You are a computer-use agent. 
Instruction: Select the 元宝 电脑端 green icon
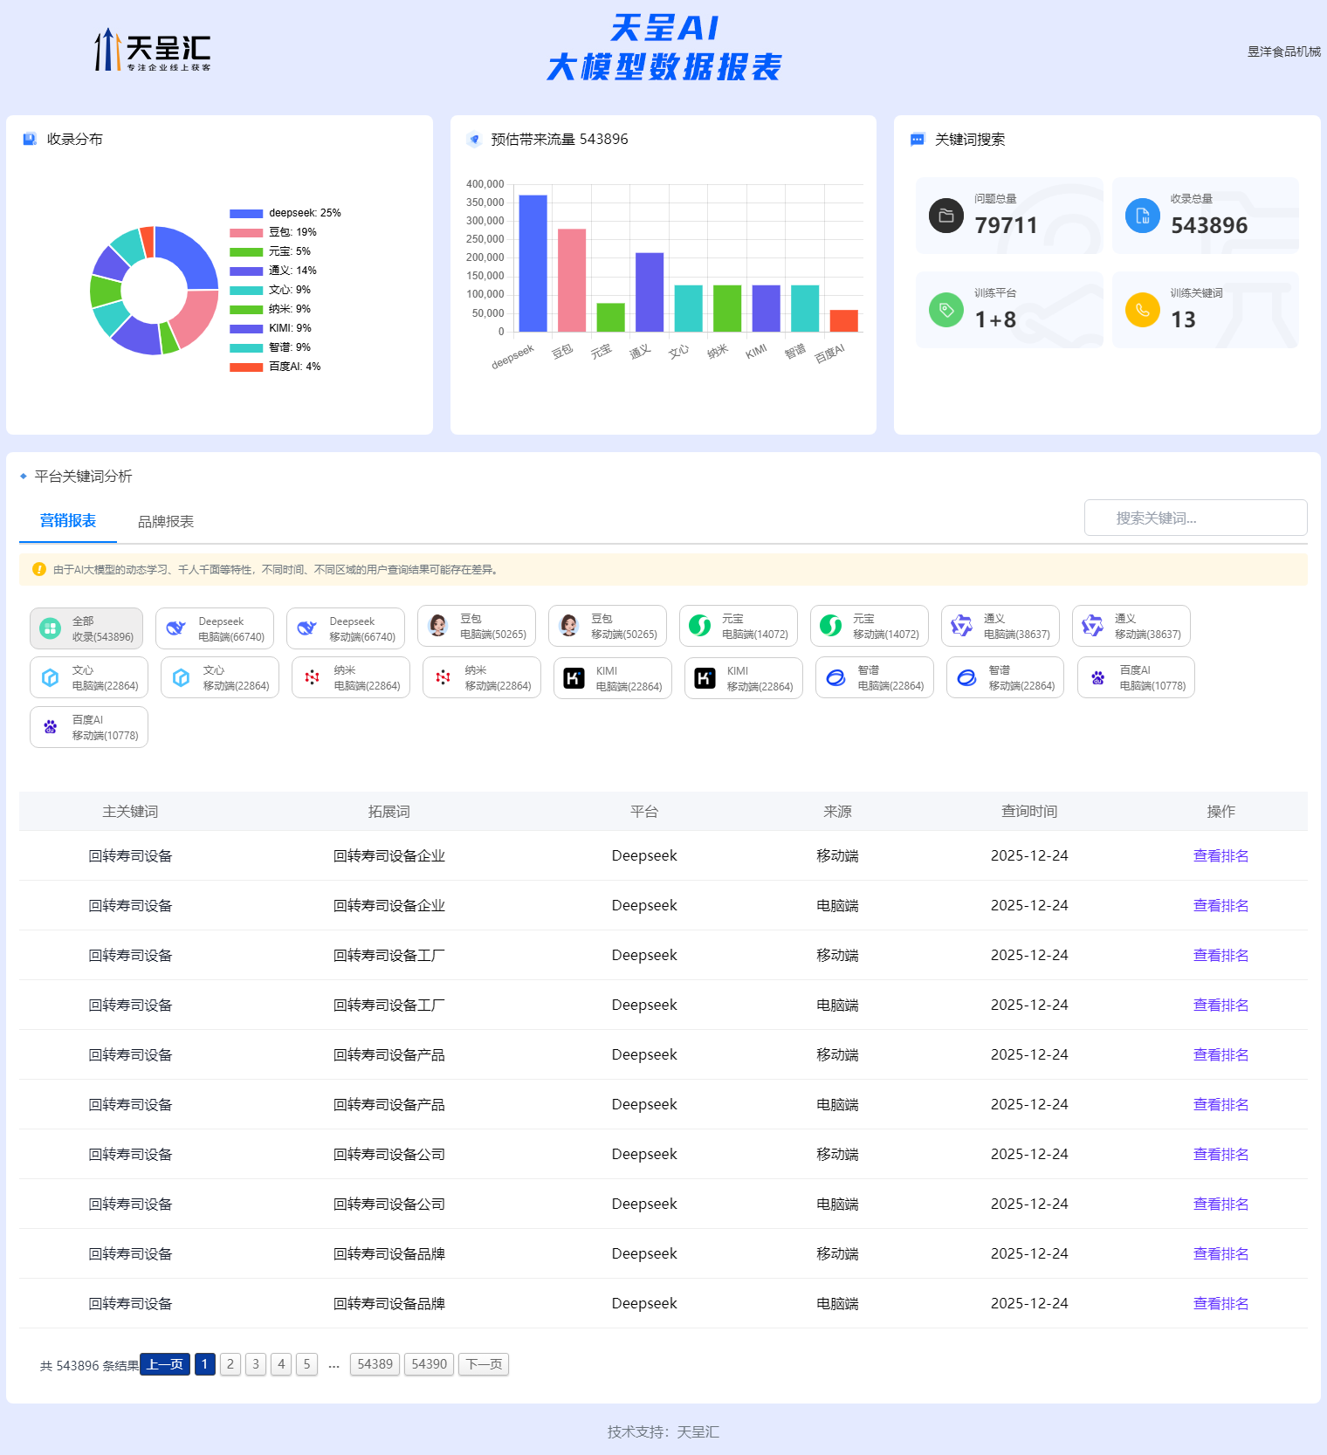click(700, 626)
